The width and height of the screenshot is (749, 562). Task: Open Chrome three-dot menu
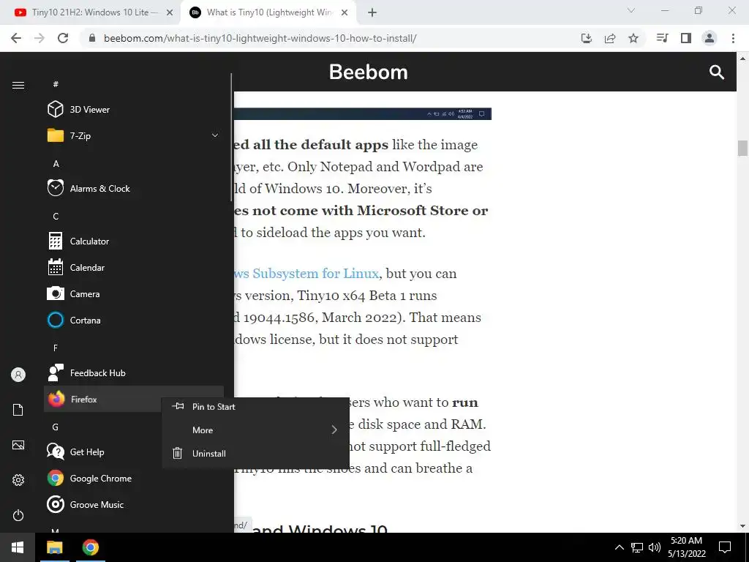click(733, 38)
